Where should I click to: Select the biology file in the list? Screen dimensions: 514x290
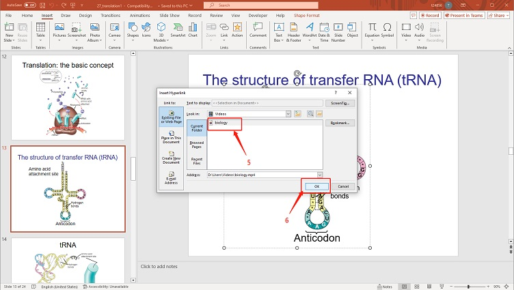tap(221, 123)
